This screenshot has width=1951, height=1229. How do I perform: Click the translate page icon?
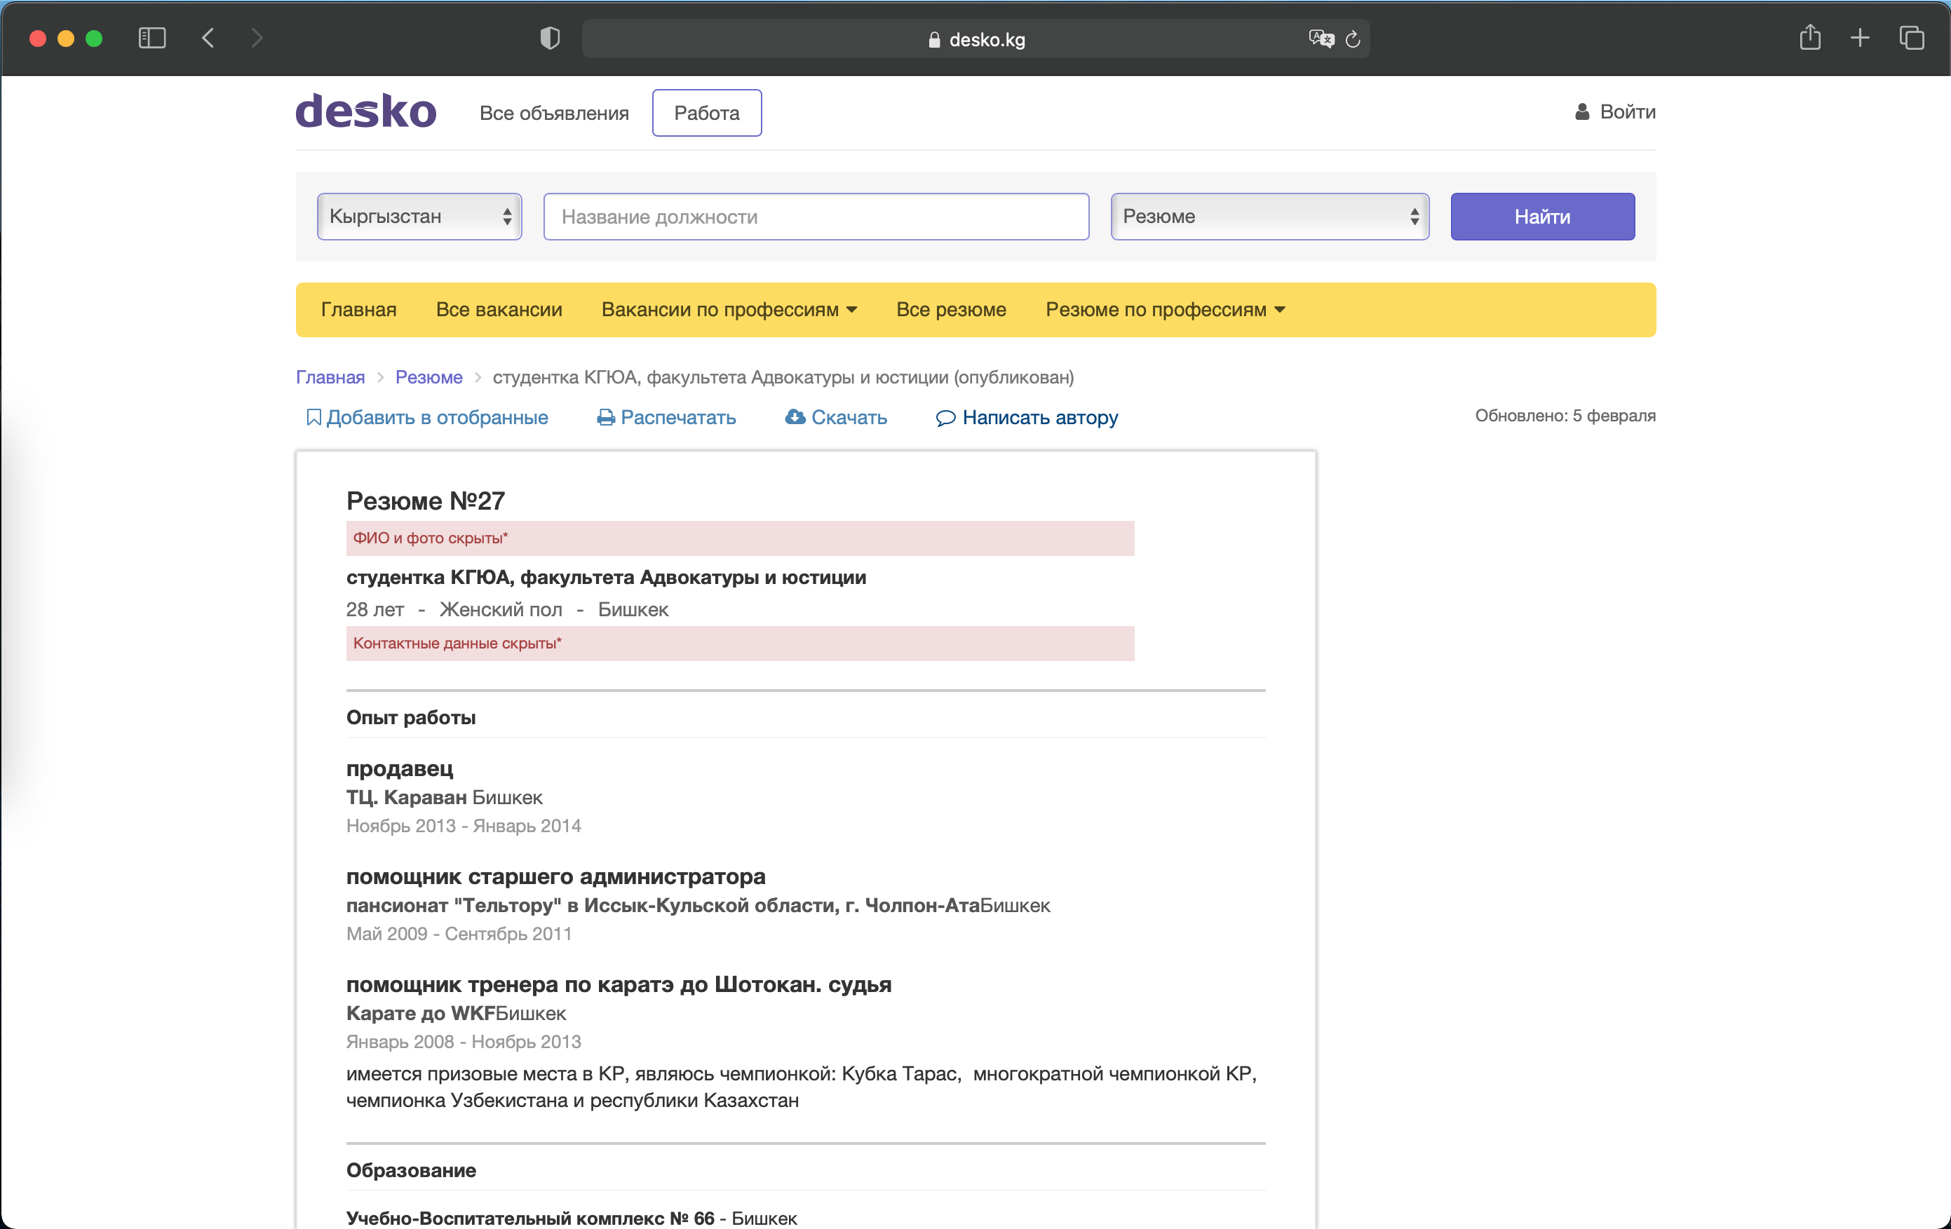1321,39
